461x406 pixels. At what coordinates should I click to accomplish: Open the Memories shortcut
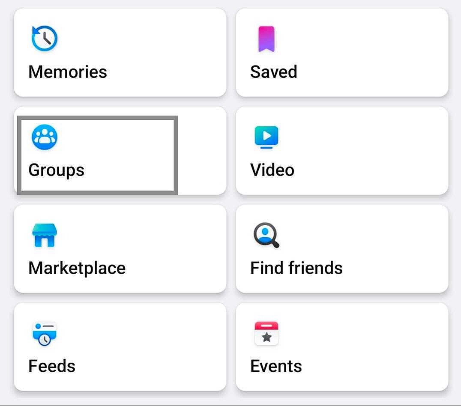pos(120,52)
